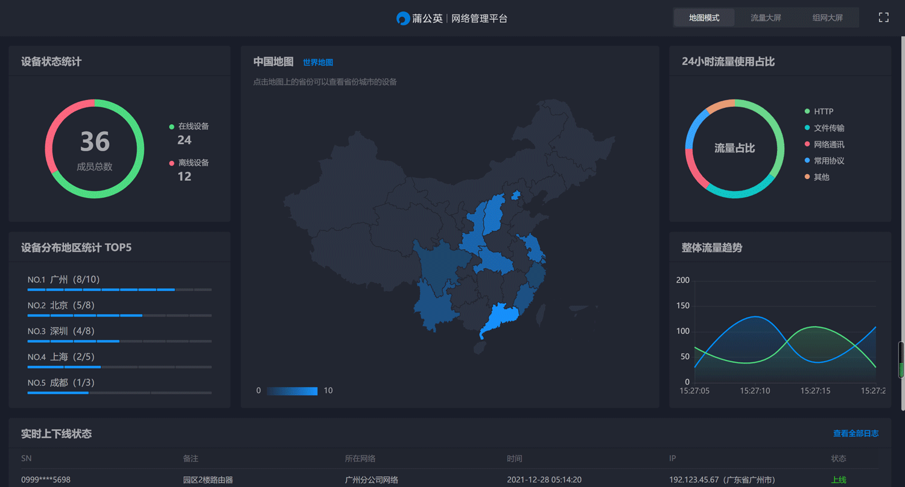Screen dimensions: 905x487
Task: Toggle the 文件传输 legend entry
Action: (x=828, y=128)
